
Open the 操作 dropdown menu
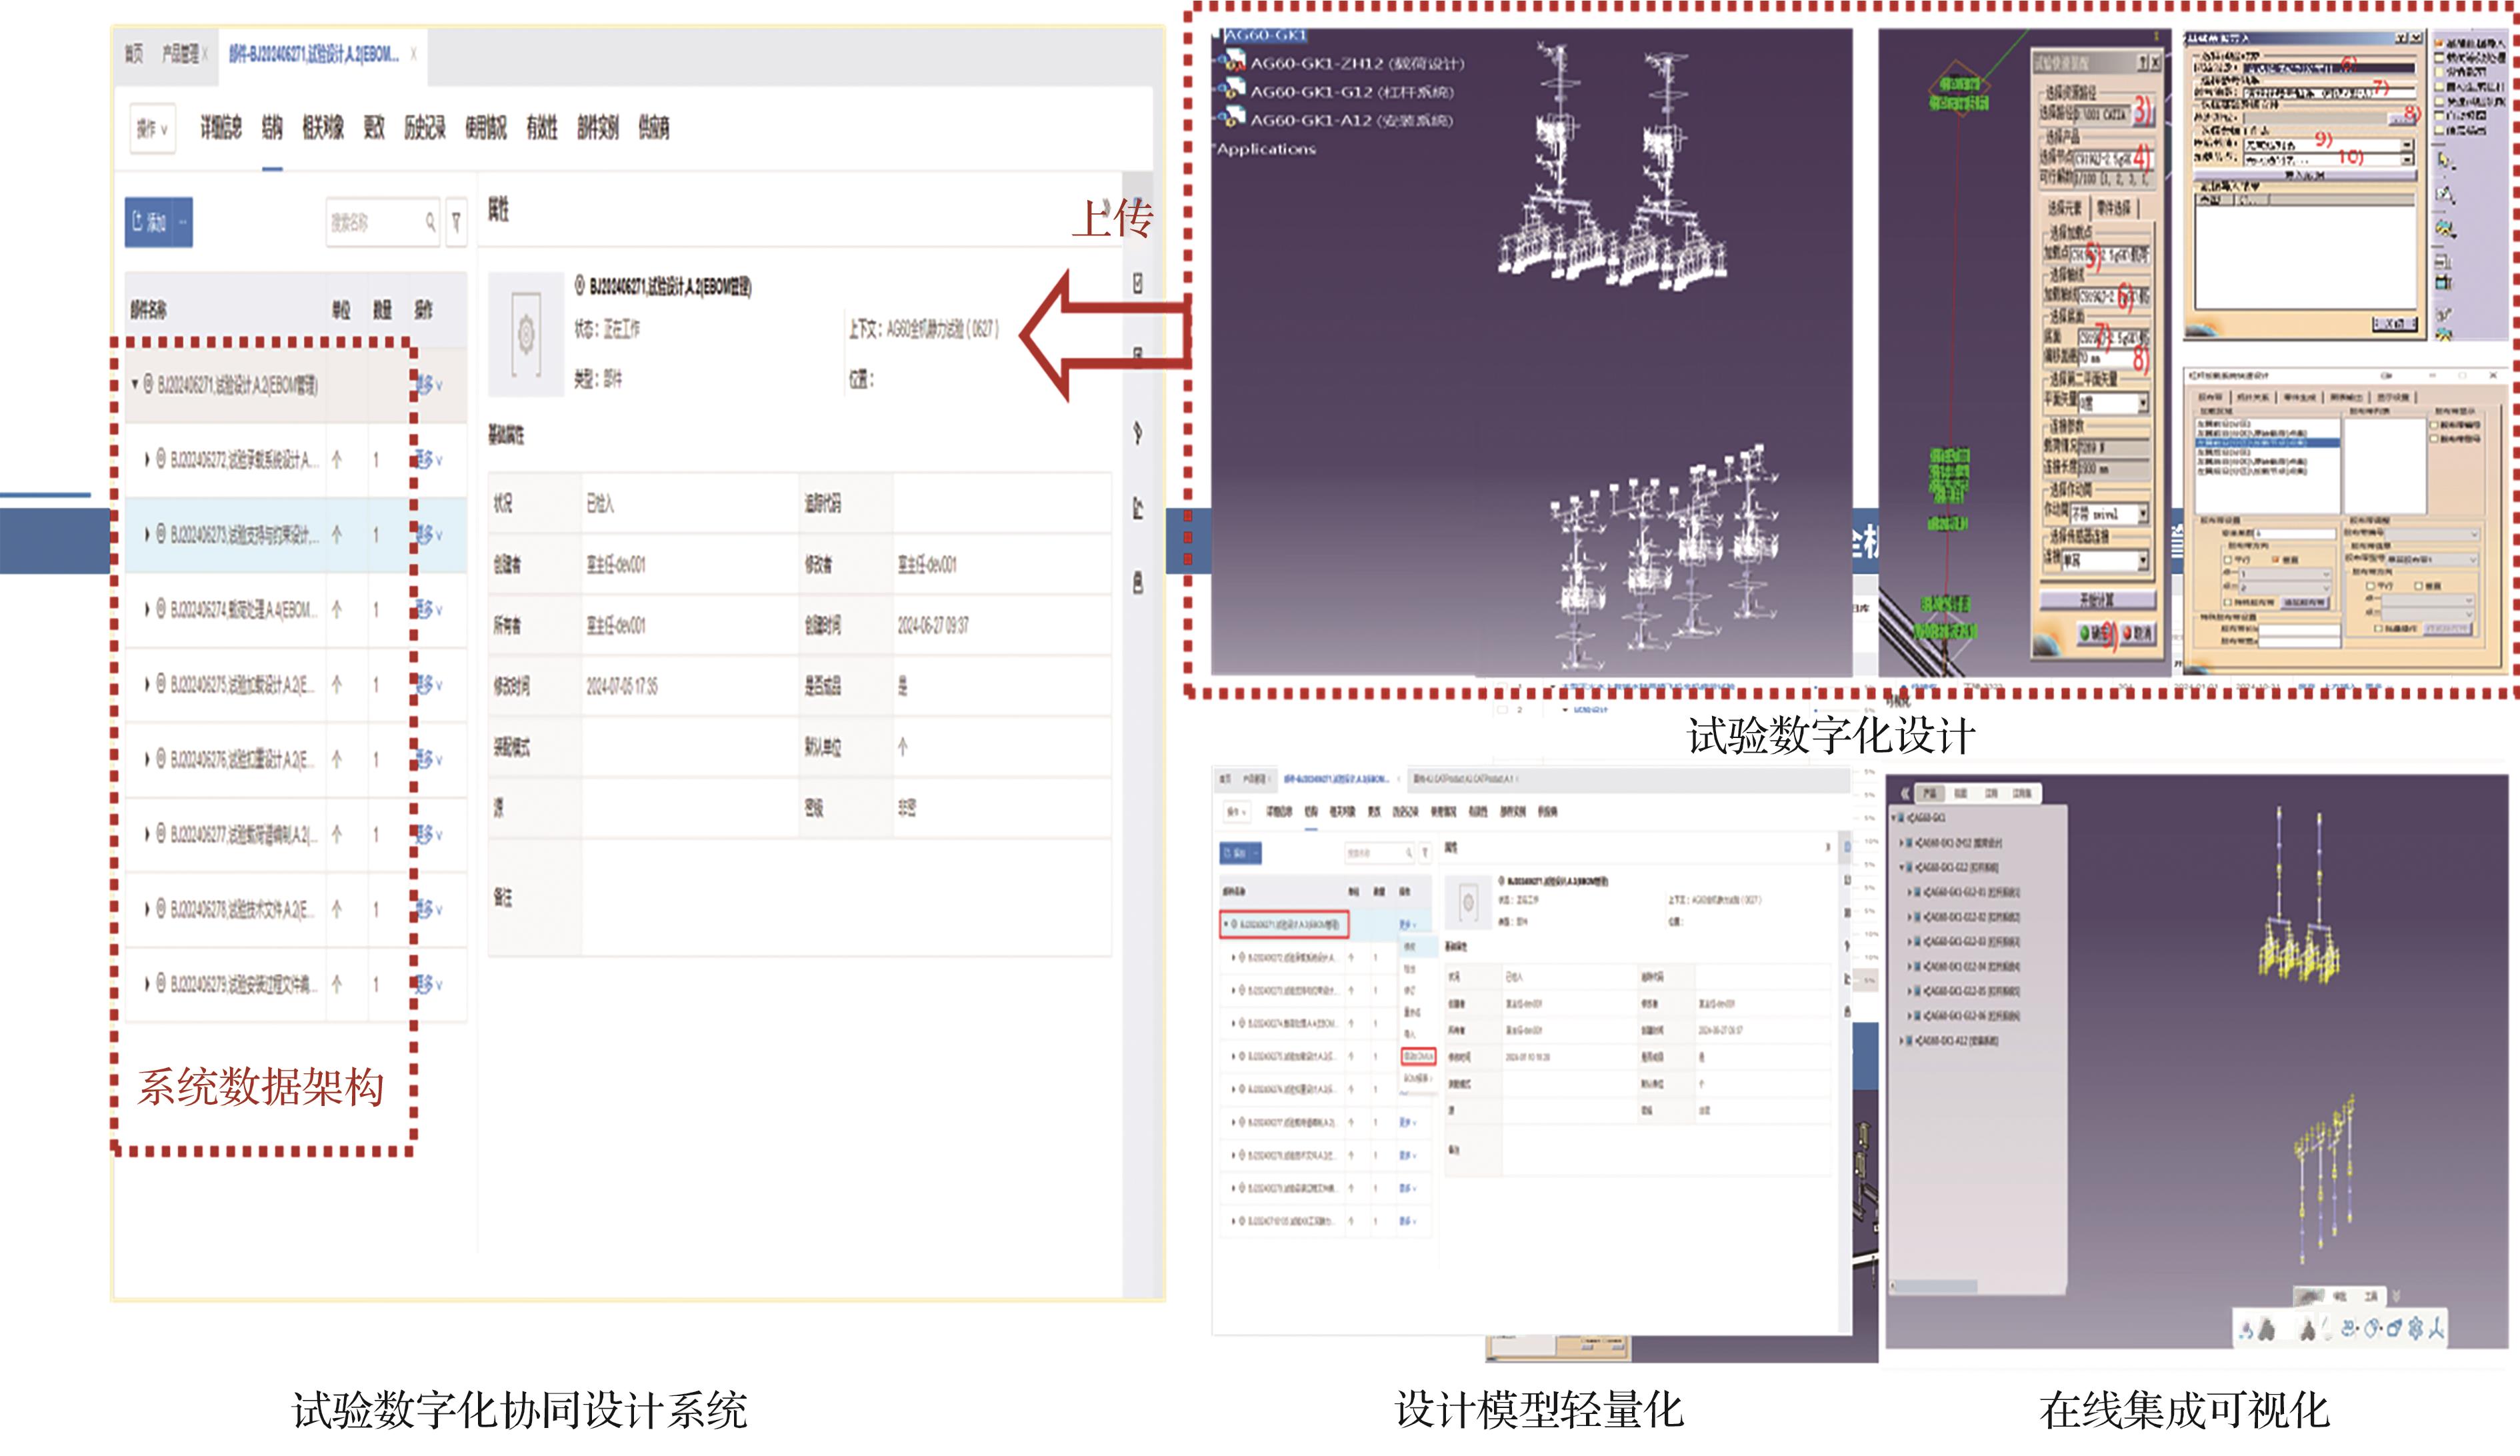(152, 128)
